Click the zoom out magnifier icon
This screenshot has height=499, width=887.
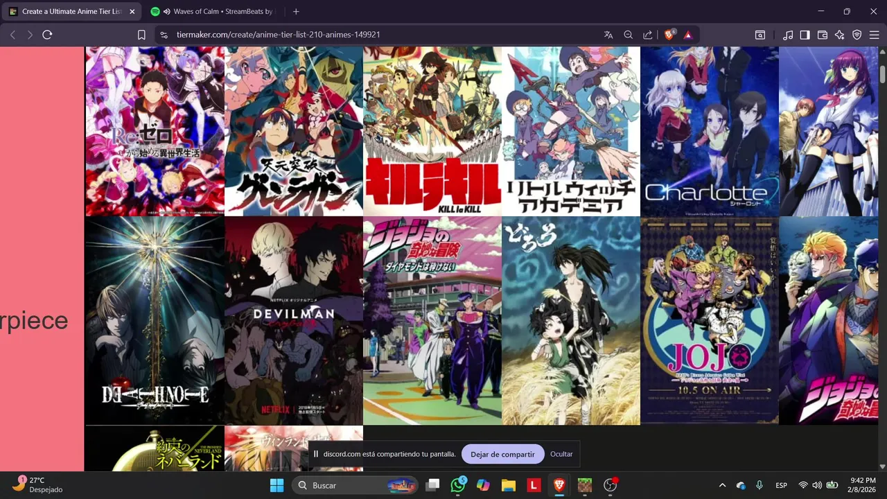coord(628,35)
